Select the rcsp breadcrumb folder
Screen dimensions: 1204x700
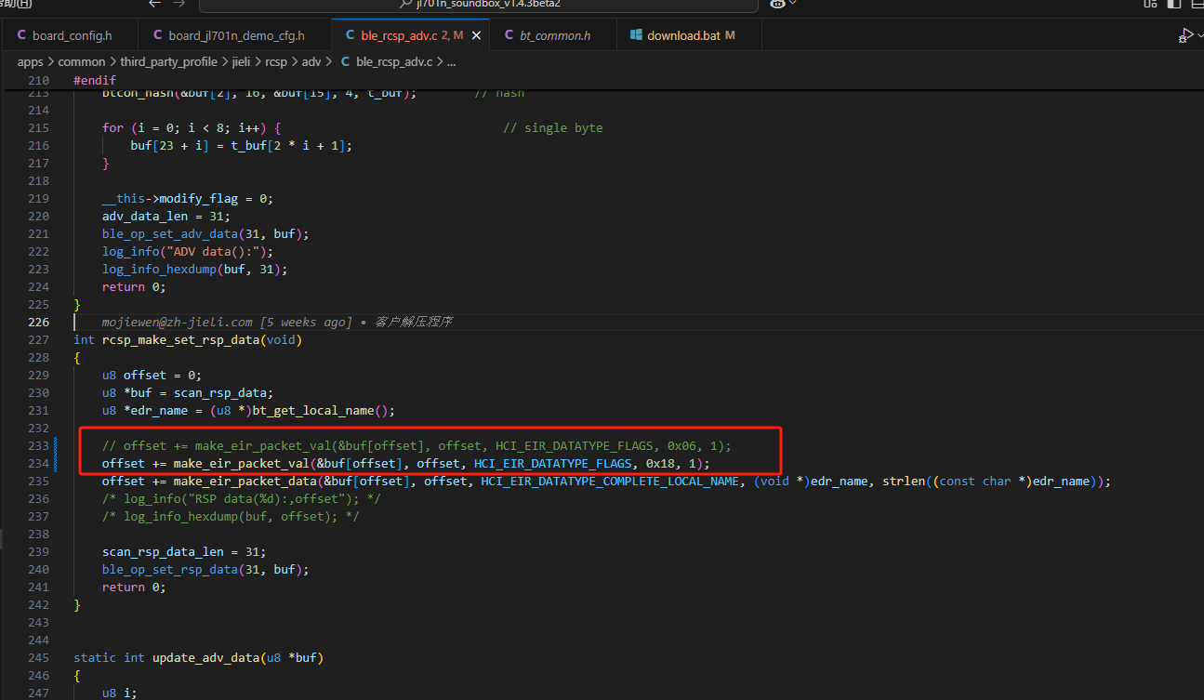point(275,62)
